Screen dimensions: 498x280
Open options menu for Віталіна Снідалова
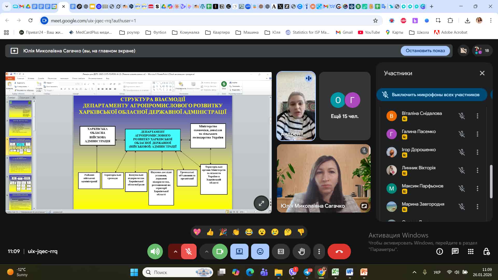tap(477, 116)
